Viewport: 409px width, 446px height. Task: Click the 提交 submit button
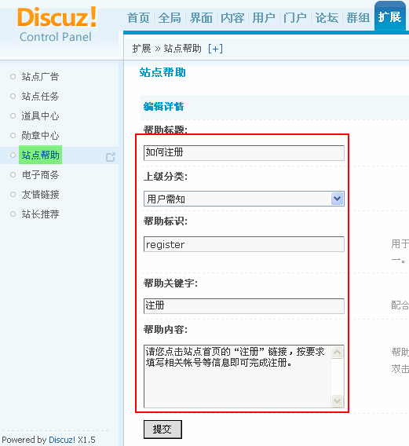[x=163, y=430]
